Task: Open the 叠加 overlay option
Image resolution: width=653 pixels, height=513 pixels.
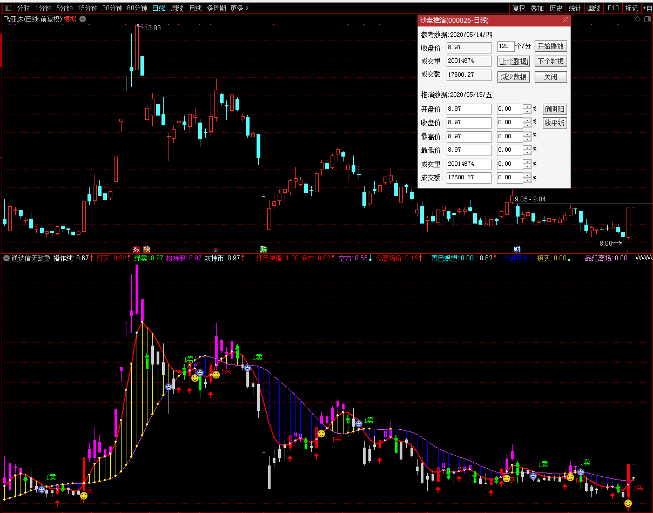Action: click(537, 8)
